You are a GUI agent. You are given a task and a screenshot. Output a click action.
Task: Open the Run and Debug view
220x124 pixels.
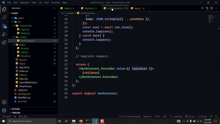tap(4, 34)
